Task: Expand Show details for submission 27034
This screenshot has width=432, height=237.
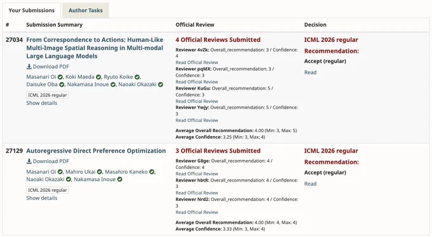Action: (x=41, y=103)
